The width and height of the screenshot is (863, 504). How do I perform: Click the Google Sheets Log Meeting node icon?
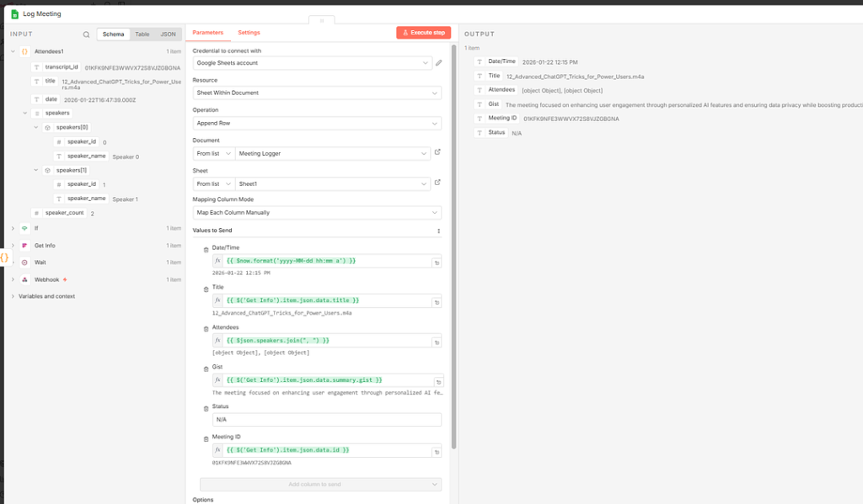point(15,13)
